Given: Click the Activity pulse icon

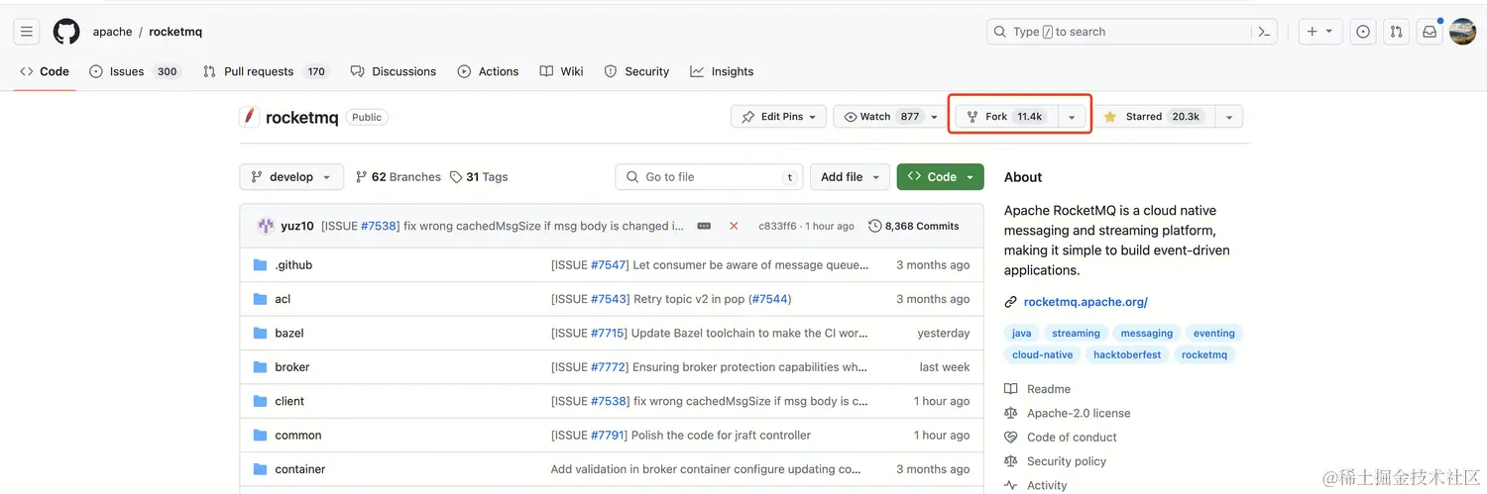Looking at the screenshot, I should click(x=1011, y=485).
